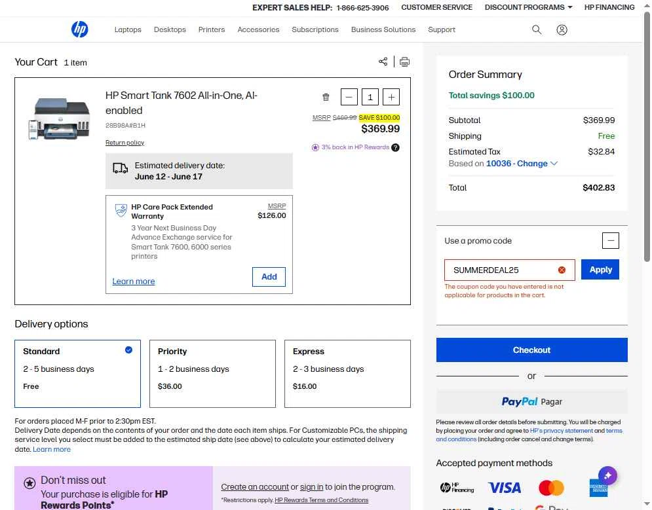Click the American Express logo

click(x=598, y=488)
